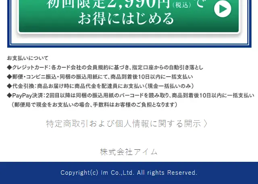Click the green 初回限定2,990円 お得にはじめる button
Viewport: 258px width, 184px height.
pos(129,16)
